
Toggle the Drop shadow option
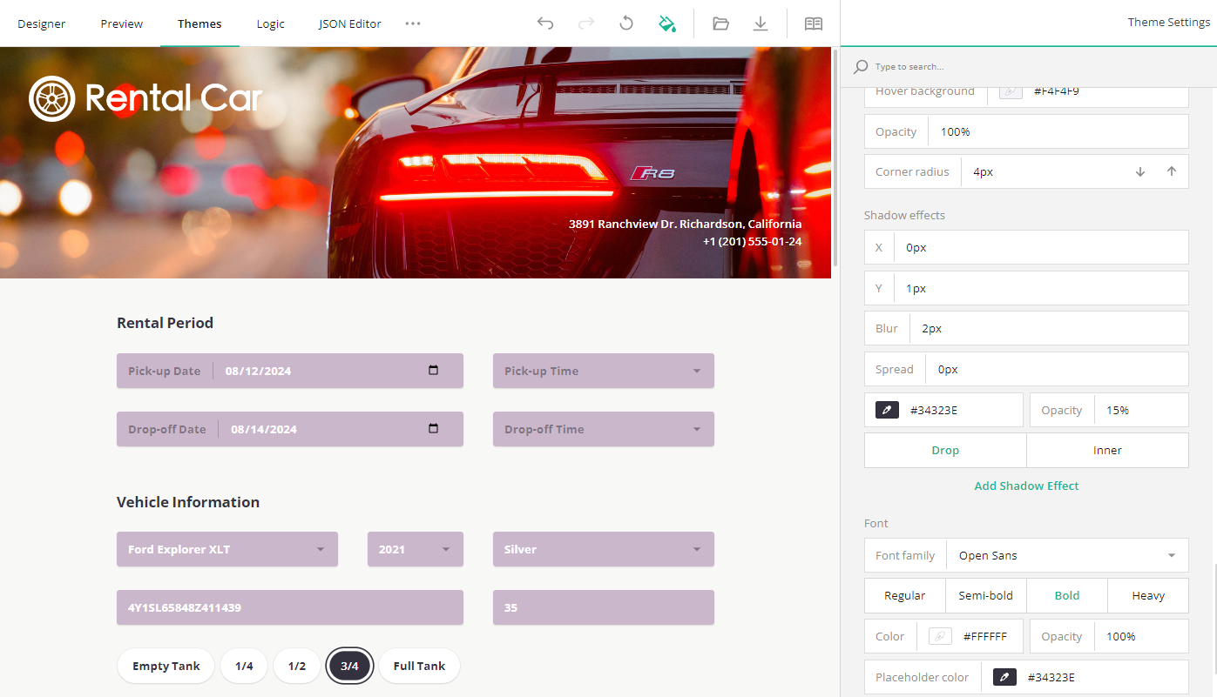[944, 450]
